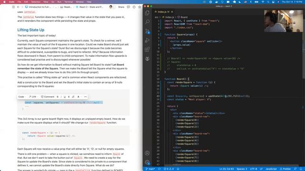The image size is (305, 171).
Task: Apply italic in the Notion formatting popup
Action: (x=61, y=97)
